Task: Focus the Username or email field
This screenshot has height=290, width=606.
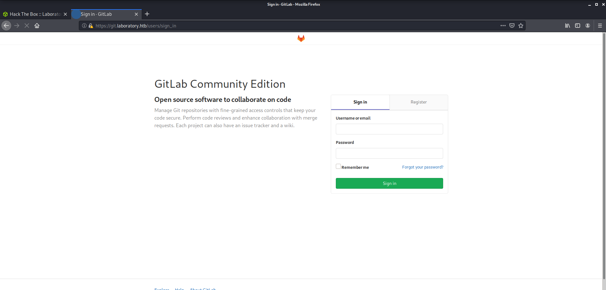Action: click(389, 129)
